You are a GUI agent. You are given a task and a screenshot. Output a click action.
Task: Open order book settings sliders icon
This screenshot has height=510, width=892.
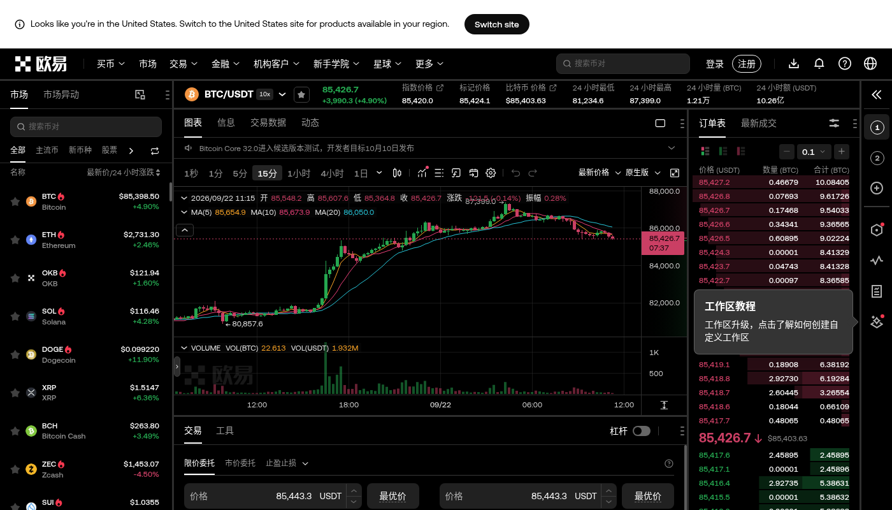click(834, 123)
